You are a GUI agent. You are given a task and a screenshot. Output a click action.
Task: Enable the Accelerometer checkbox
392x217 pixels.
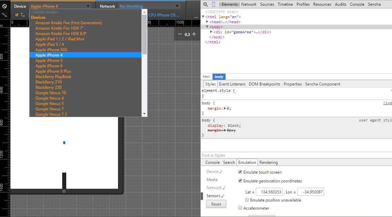(240, 208)
